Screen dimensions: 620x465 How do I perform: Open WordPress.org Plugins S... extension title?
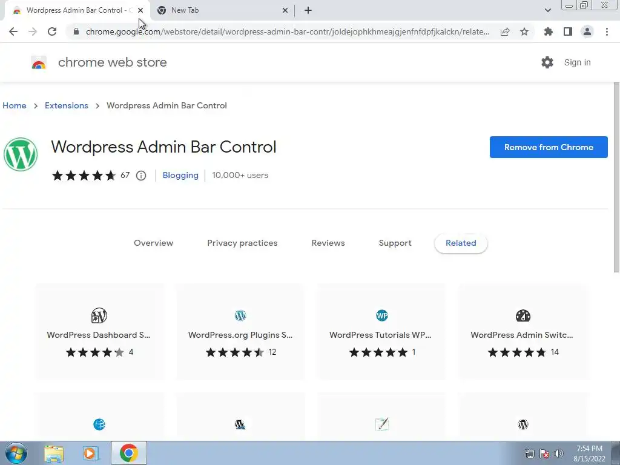tap(240, 335)
